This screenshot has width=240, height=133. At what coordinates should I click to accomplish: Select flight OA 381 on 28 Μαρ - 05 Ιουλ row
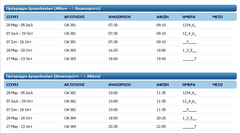pos(70,25)
